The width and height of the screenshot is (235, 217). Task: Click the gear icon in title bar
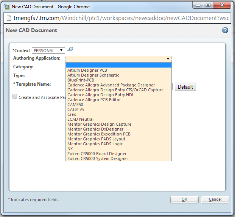[7, 7]
